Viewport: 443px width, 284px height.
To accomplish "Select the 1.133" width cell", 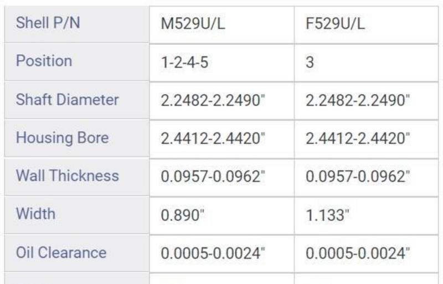I will (328, 215).
